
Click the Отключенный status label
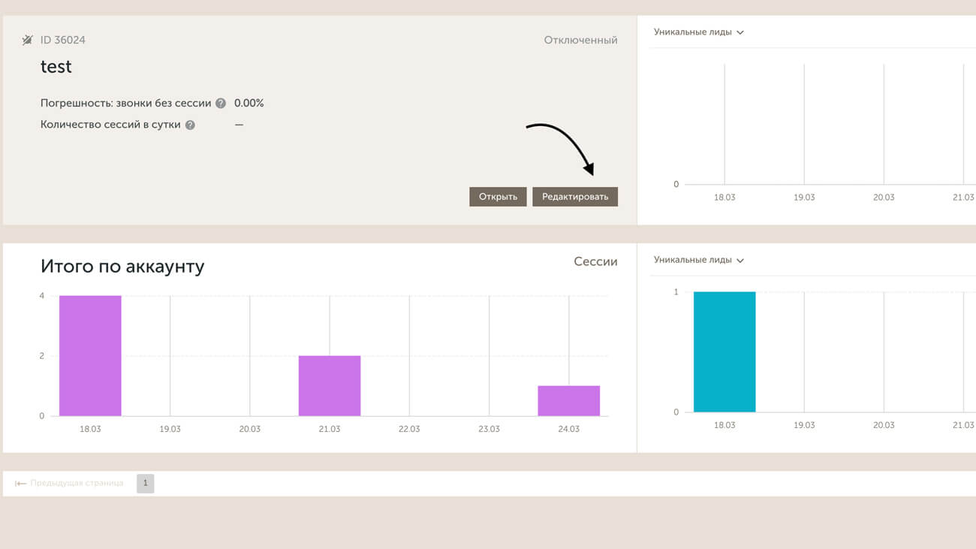tap(580, 41)
